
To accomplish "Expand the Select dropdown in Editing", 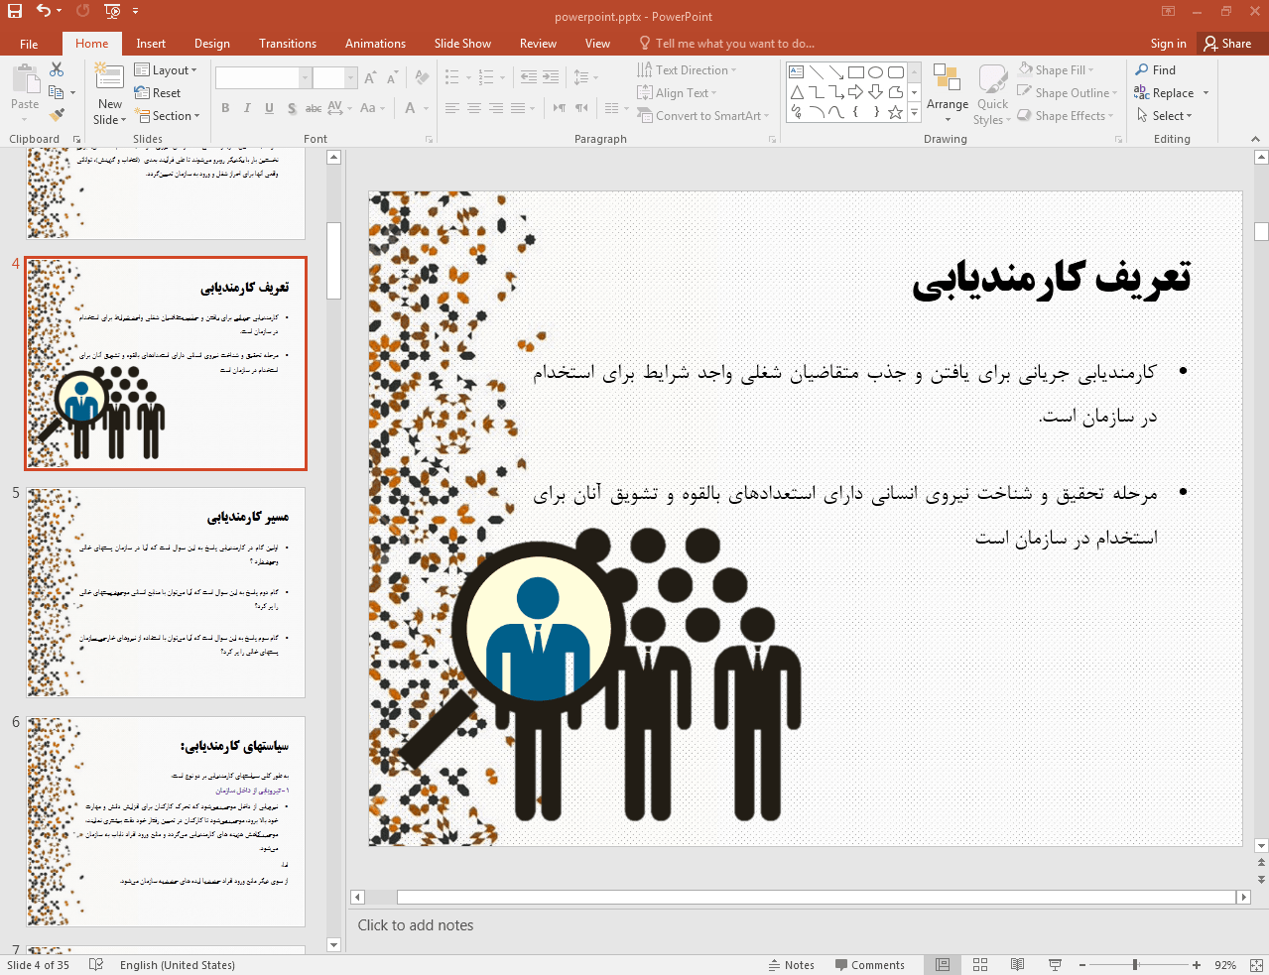I will pyautogui.click(x=1164, y=116).
